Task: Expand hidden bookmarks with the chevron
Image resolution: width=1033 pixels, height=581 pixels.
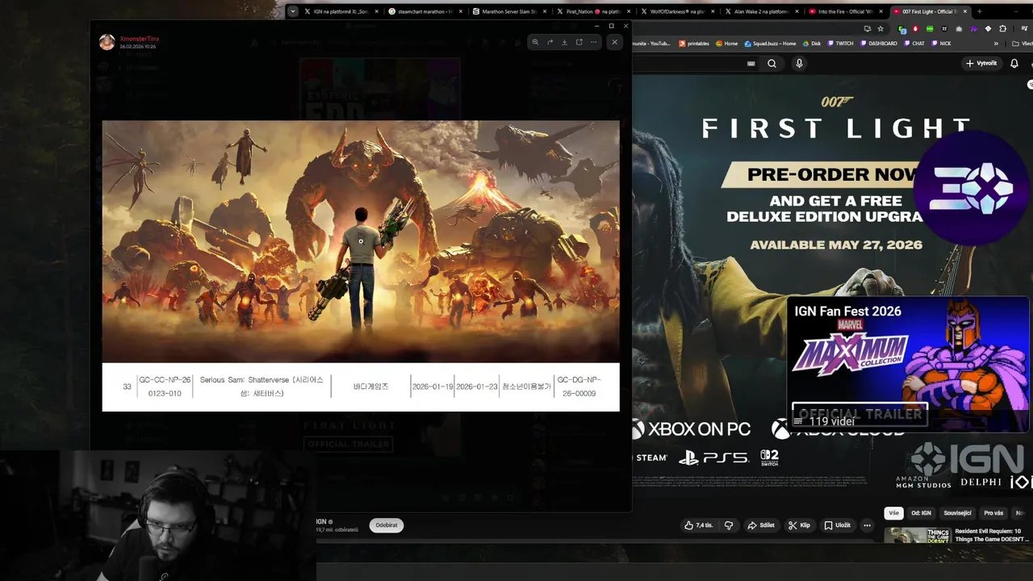Action: (x=996, y=44)
